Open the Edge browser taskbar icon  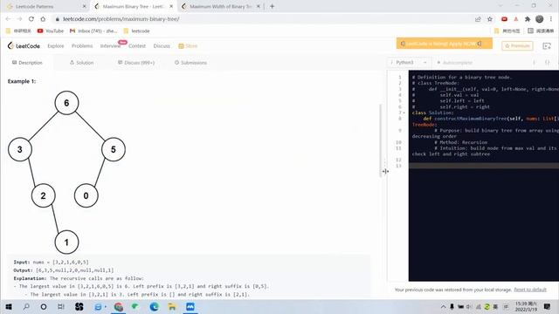click(x=154, y=306)
